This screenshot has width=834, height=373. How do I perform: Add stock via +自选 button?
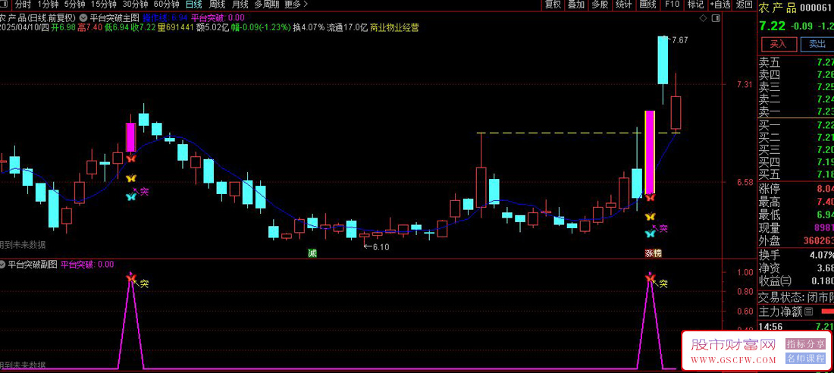point(720,5)
